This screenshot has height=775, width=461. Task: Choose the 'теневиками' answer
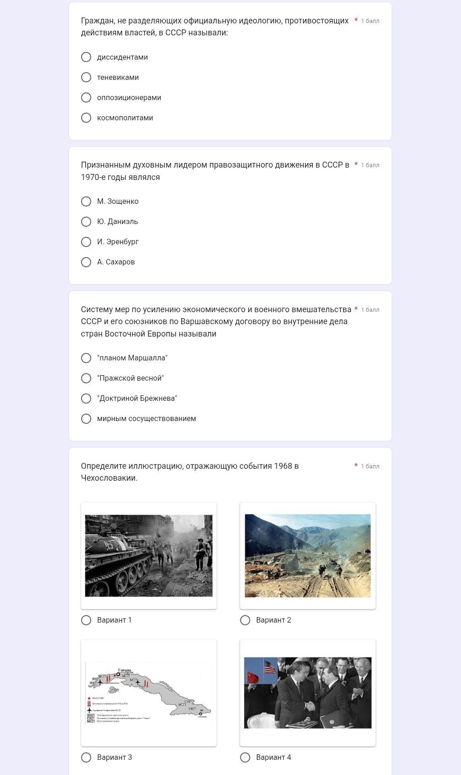86,78
